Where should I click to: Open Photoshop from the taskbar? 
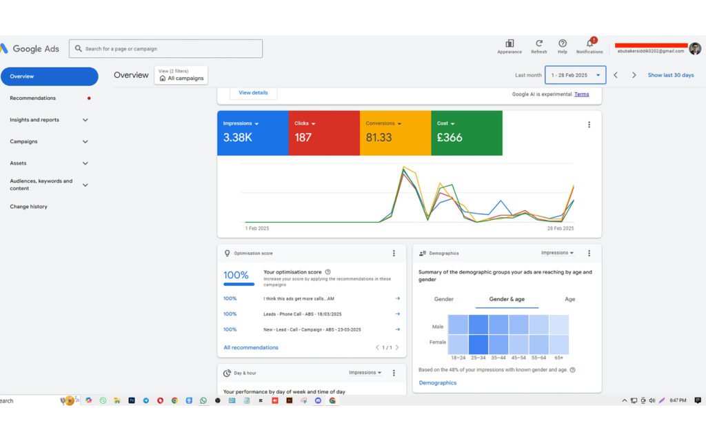point(132,400)
